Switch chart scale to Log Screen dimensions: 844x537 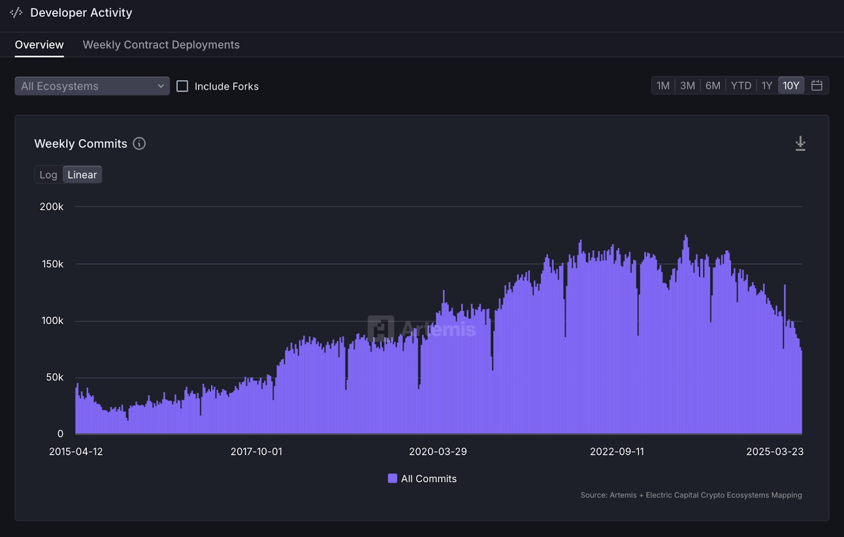coord(49,174)
